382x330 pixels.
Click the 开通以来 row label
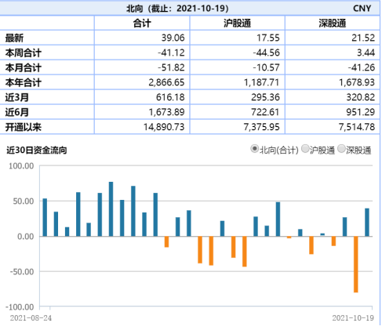click(24, 127)
